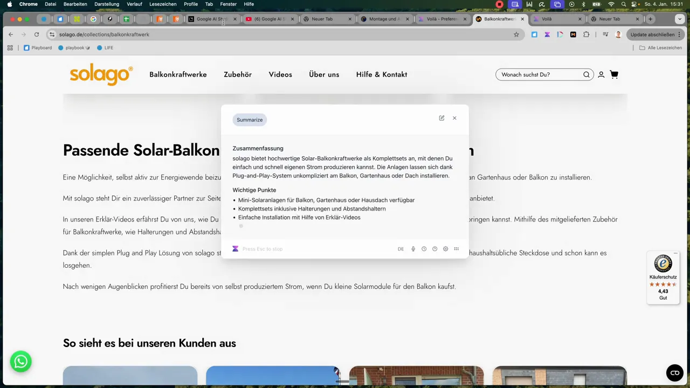This screenshot has width=690, height=388.
Task: Open Voilà settings with the gear icon
Action: tap(445, 248)
